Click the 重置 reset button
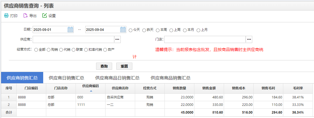Viewport: 314px width, 118px height. click(x=124, y=66)
